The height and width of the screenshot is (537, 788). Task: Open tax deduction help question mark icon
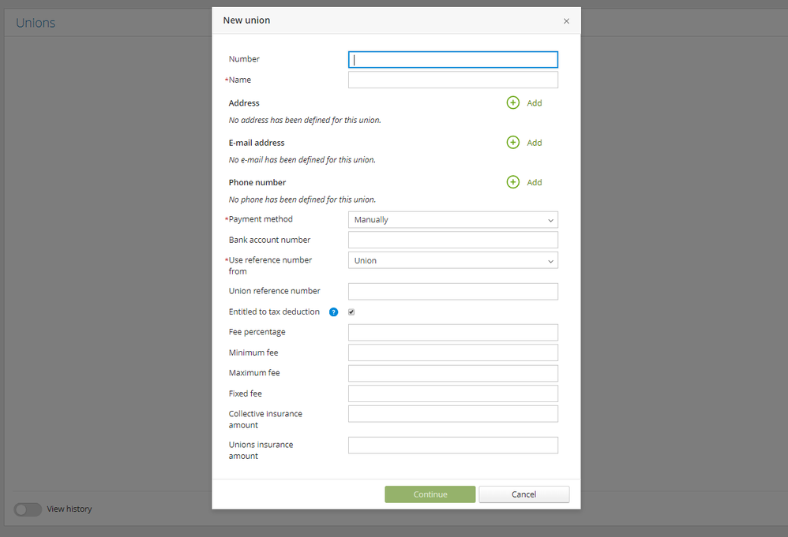coord(333,312)
